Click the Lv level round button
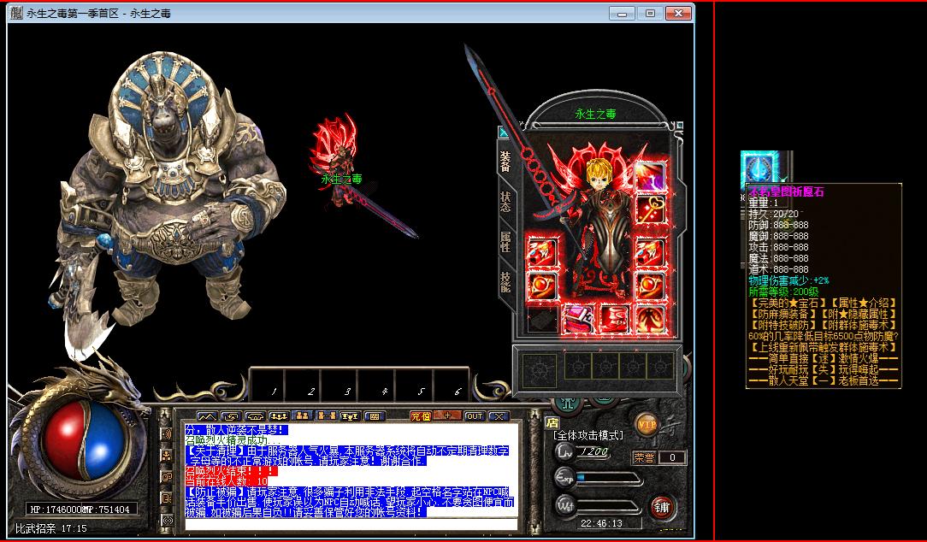This screenshot has width=927, height=542. click(564, 451)
